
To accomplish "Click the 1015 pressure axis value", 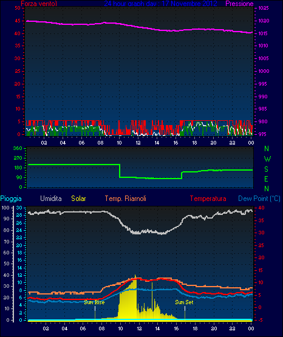I will tap(263, 33).
